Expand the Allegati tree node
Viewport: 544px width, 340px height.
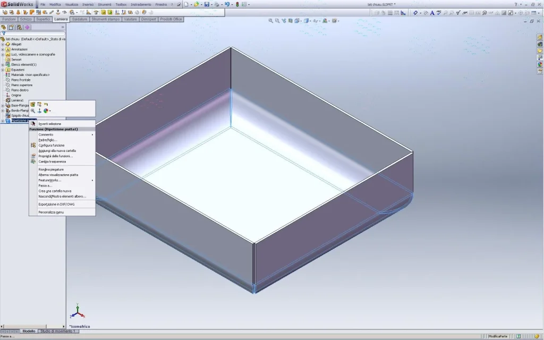[x=3, y=45]
